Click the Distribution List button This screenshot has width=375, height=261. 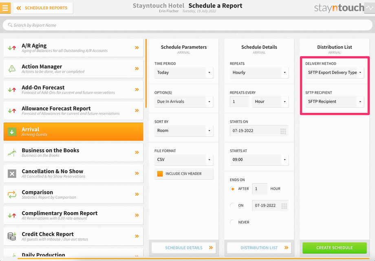pos(259,248)
